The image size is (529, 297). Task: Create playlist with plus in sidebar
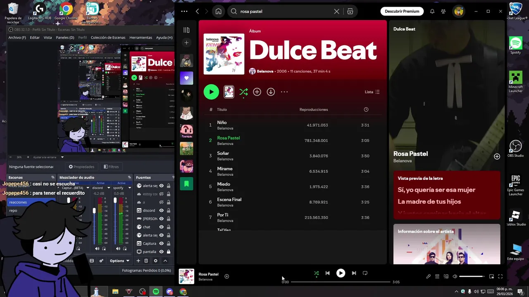tap(186, 42)
